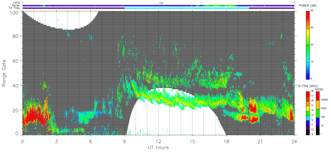Click the "6" tick label on UT hours axis
The image size is (331, 153).
click(x=90, y=141)
